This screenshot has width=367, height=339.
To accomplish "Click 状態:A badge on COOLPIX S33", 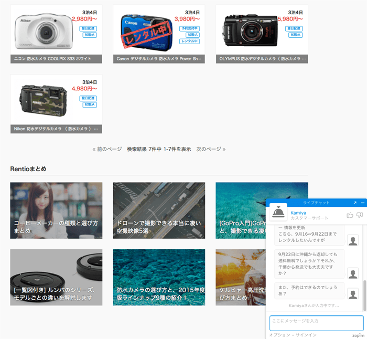I will (90, 35).
